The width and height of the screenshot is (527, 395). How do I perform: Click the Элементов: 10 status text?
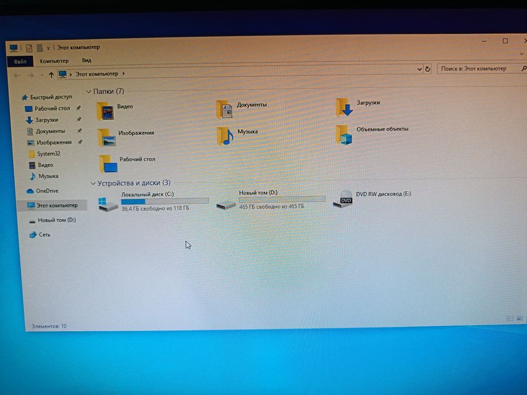tap(49, 326)
